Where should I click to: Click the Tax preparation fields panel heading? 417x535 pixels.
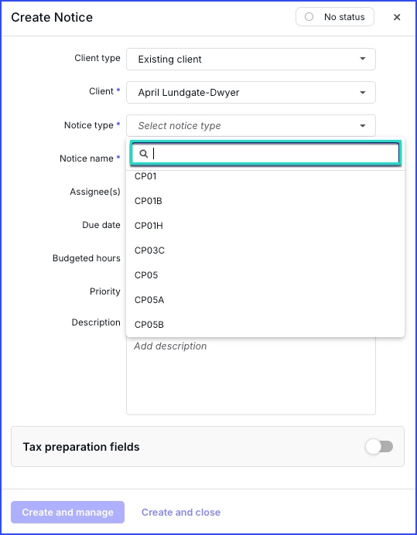coord(81,447)
